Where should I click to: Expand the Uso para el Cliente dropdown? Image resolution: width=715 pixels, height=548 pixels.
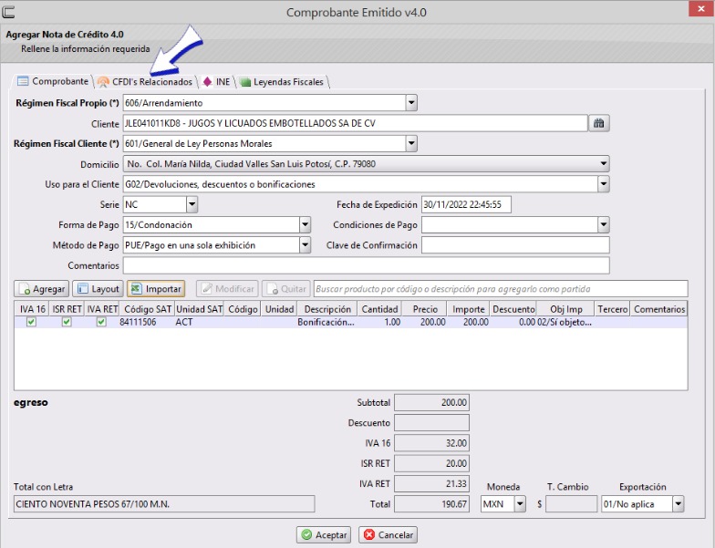tap(604, 184)
